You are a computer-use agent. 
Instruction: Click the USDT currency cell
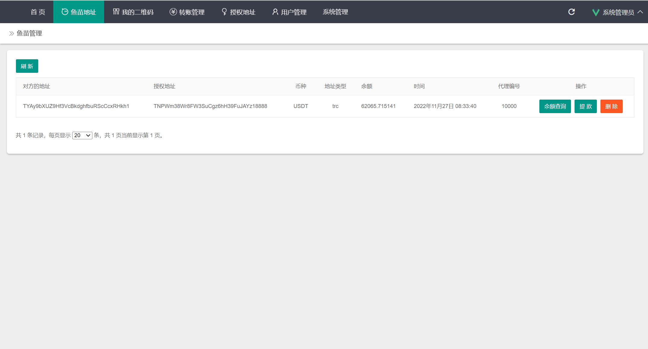coord(301,106)
